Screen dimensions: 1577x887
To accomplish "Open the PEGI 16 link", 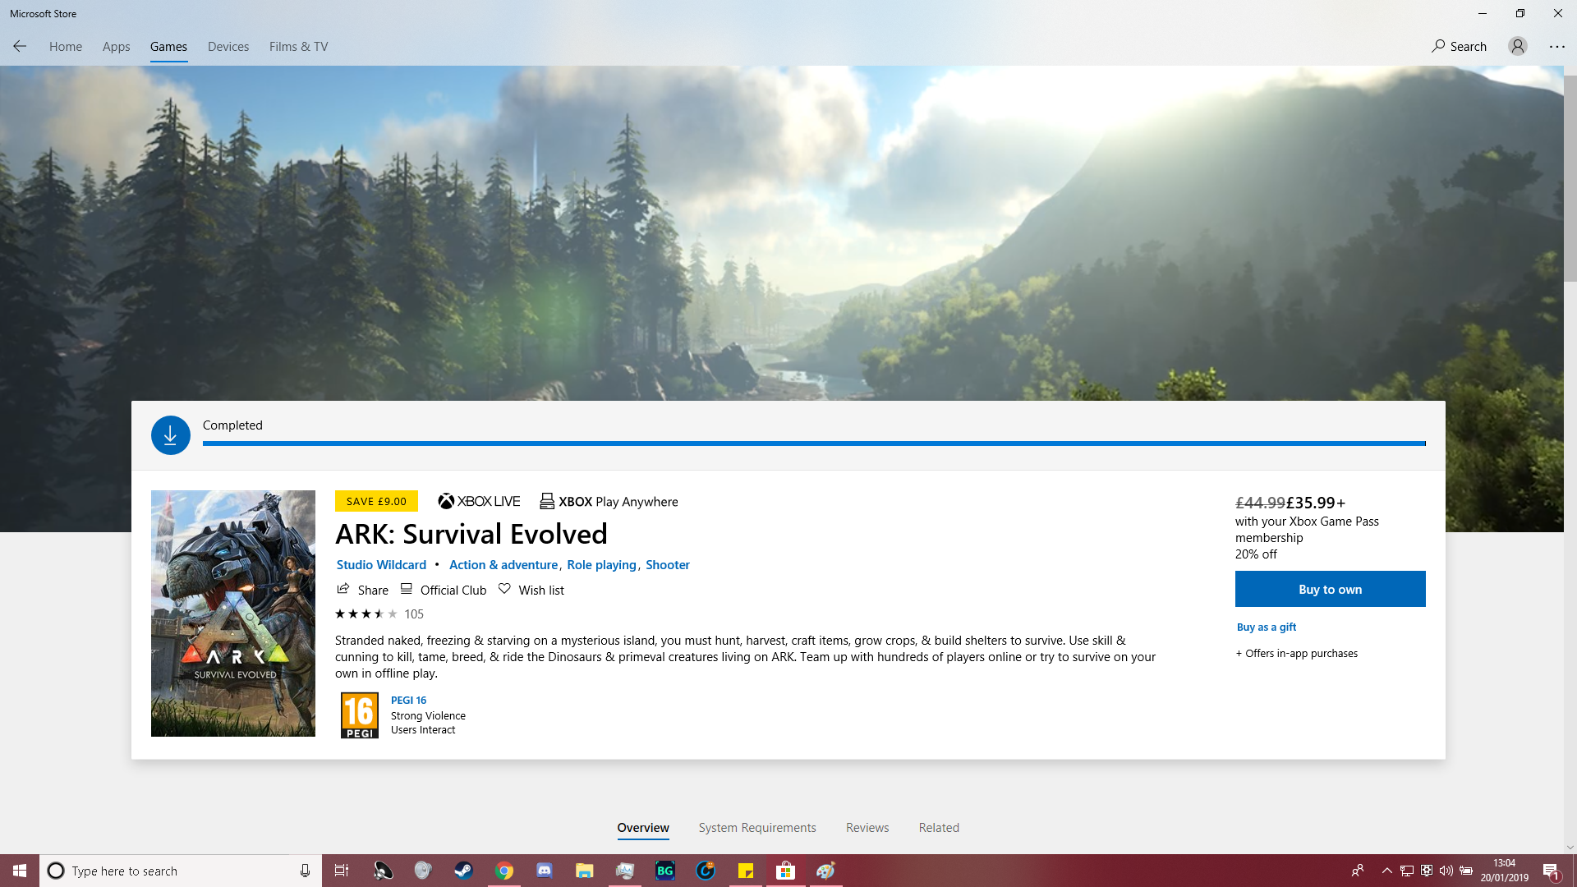I will (x=408, y=701).
